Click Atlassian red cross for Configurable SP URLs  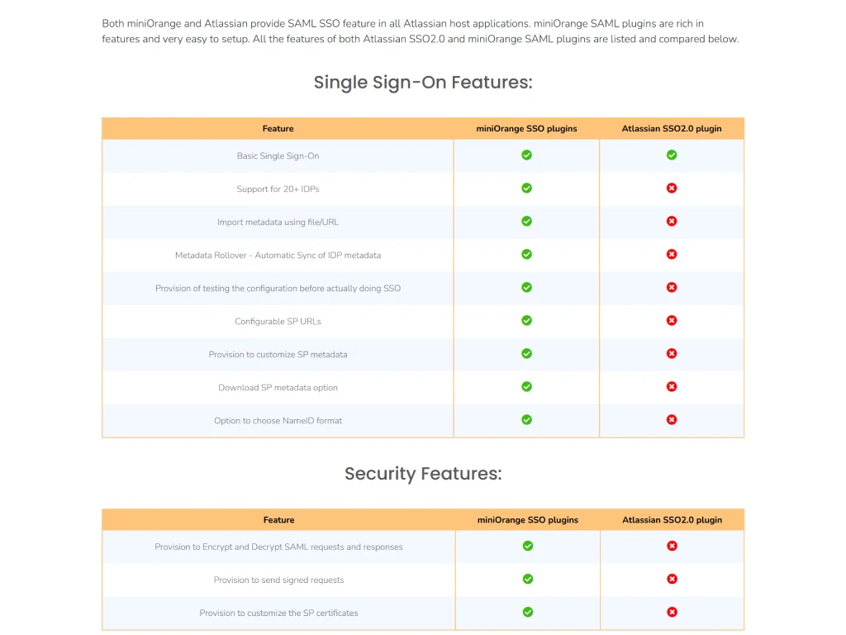[x=671, y=320]
